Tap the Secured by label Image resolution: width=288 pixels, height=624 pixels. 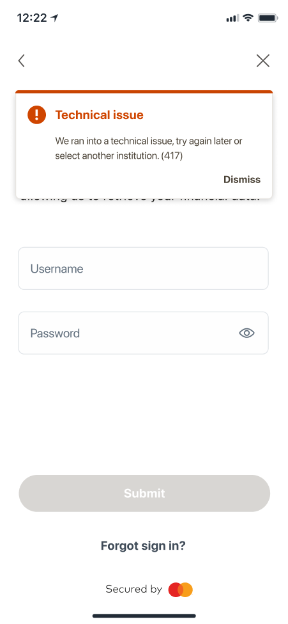(134, 589)
